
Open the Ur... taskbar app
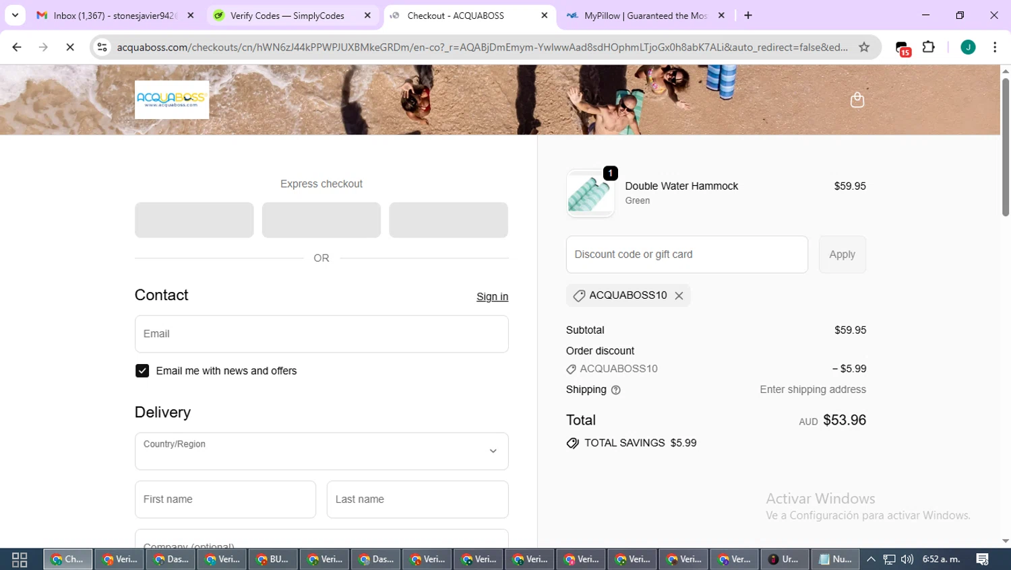tap(784, 559)
